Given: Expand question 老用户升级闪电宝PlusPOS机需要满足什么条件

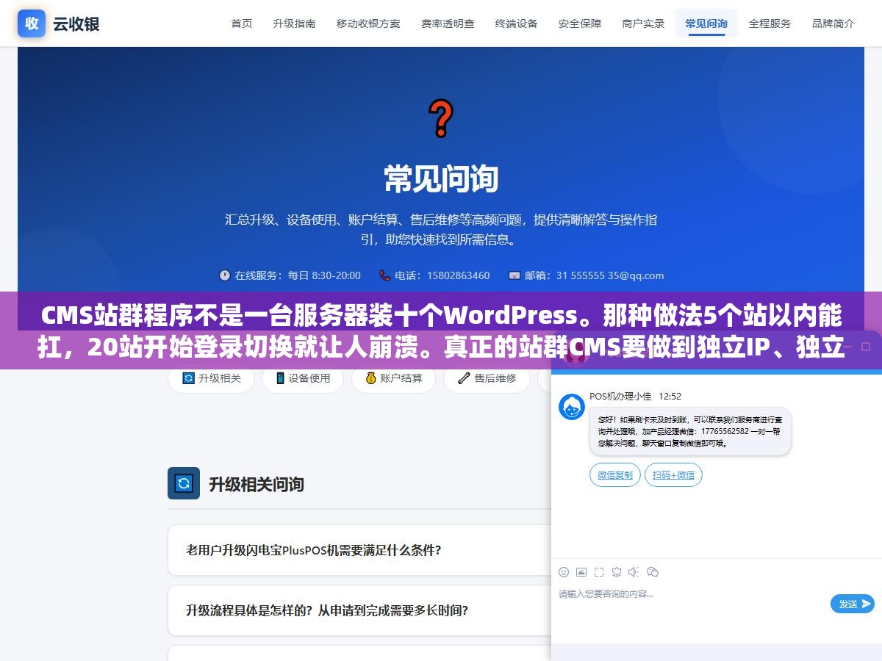Looking at the screenshot, I should [x=359, y=550].
